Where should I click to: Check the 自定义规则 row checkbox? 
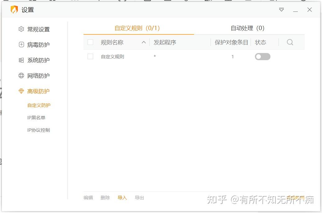90,56
